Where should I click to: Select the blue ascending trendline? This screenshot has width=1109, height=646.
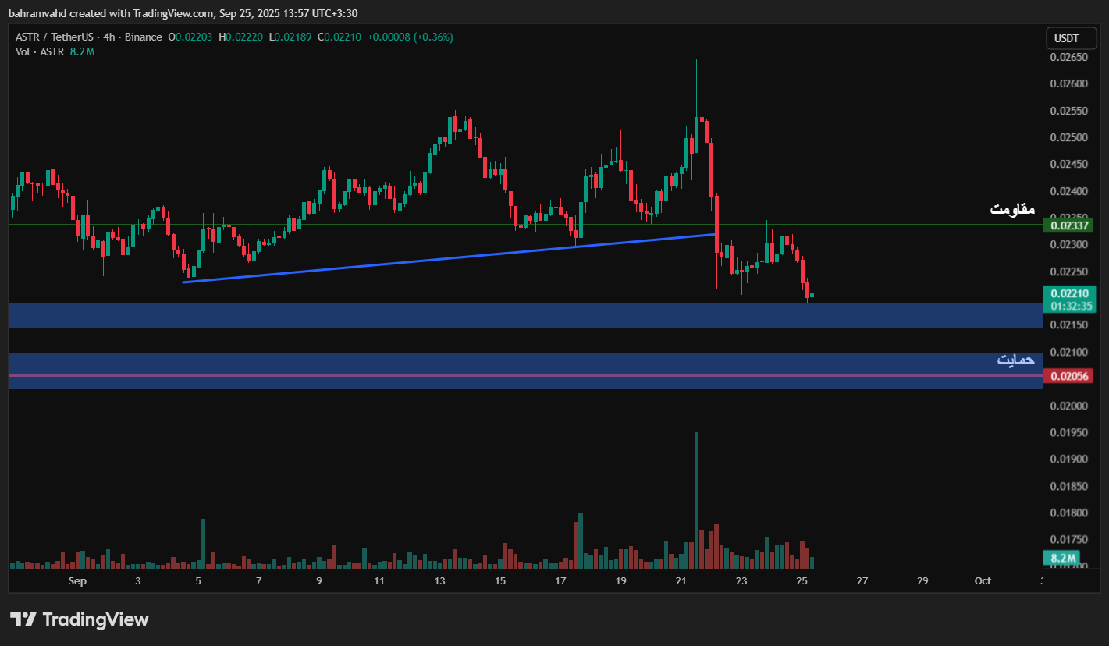click(449, 258)
